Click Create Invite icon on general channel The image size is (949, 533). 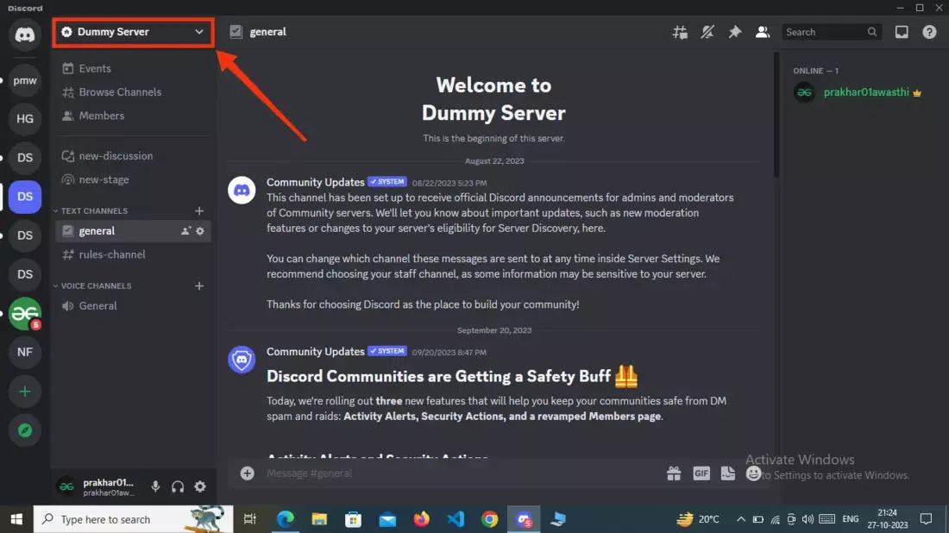pos(185,231)
